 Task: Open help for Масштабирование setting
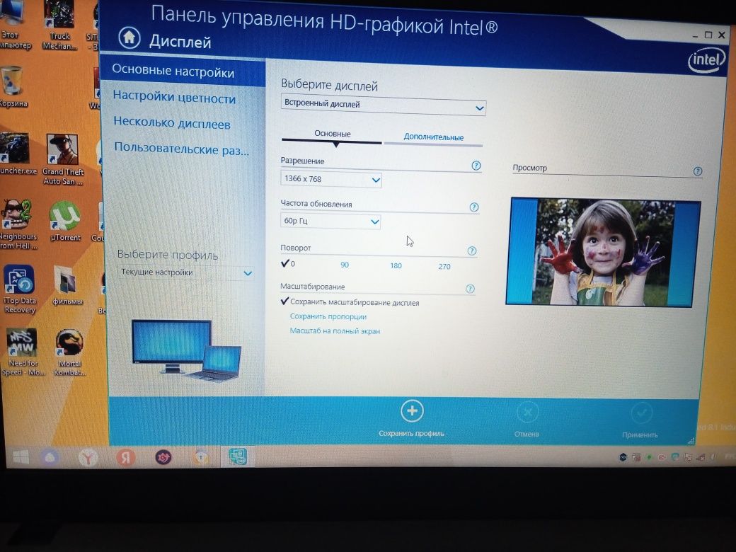(471, 289)
